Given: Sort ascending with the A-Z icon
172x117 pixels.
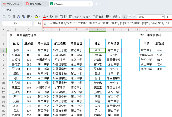Looking at the screenshot, I should click(x=19, y=17).
